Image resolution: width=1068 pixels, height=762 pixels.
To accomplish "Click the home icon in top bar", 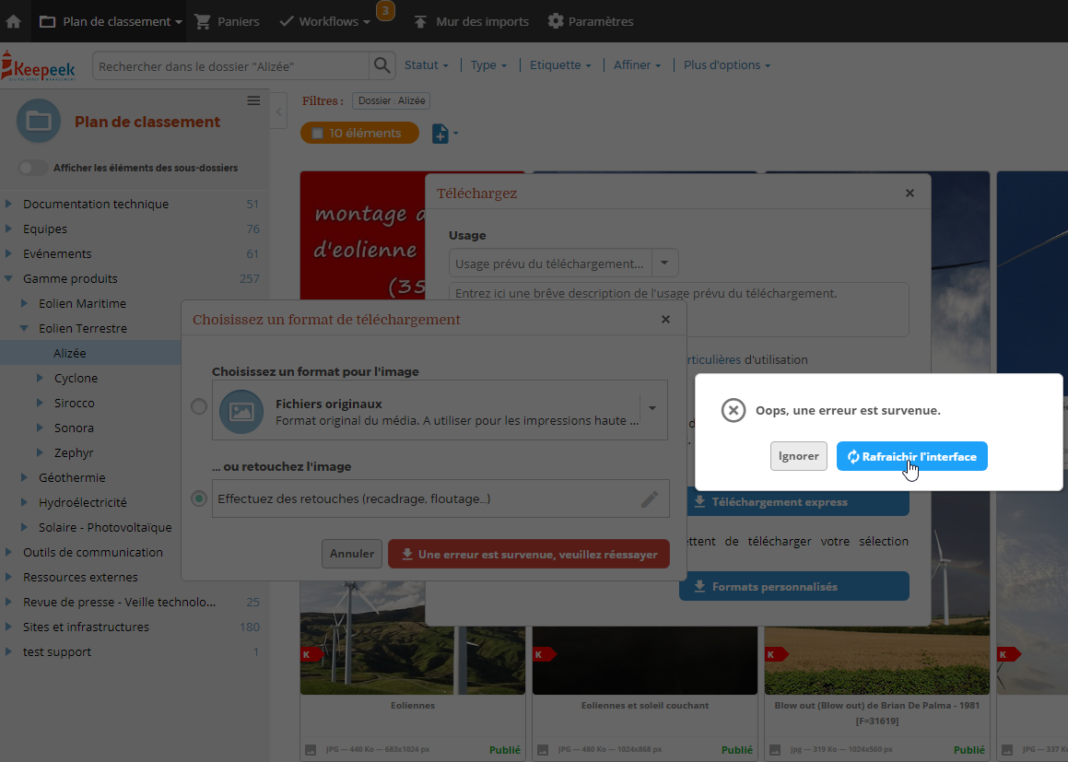I will click(x=13, y=21).
